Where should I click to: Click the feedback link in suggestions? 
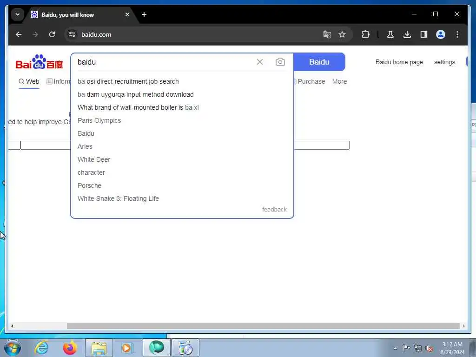(x=274, y=210)
